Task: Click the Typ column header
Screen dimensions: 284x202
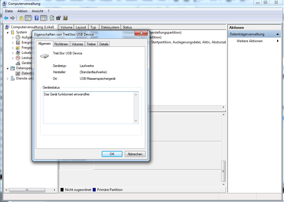Action: tap(93, 27)
